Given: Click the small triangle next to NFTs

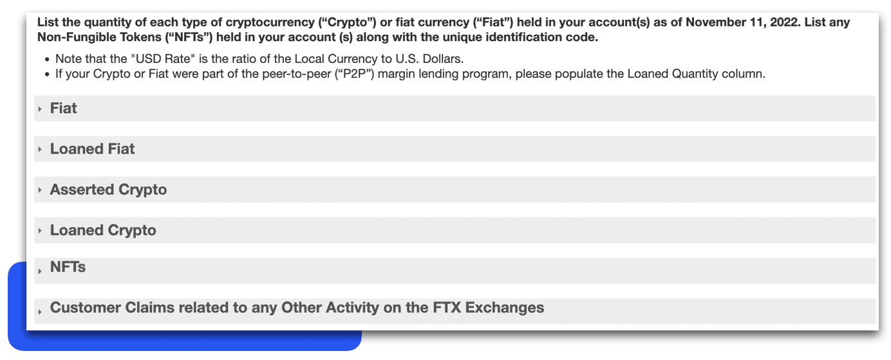Looking at the screenshot, I should point(40,271).
